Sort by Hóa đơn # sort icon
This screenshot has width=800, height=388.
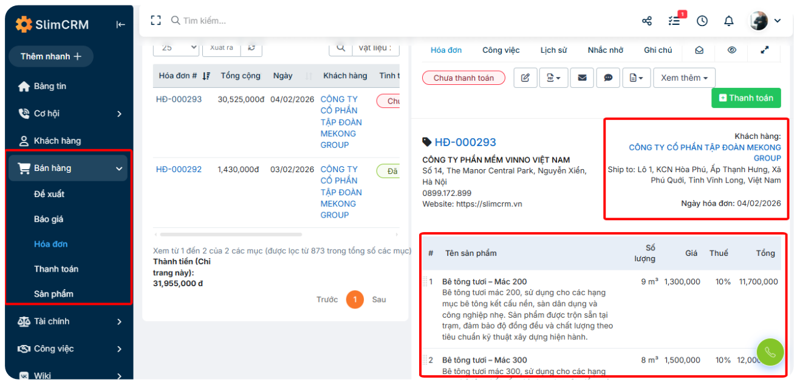(x=207, y=76)
